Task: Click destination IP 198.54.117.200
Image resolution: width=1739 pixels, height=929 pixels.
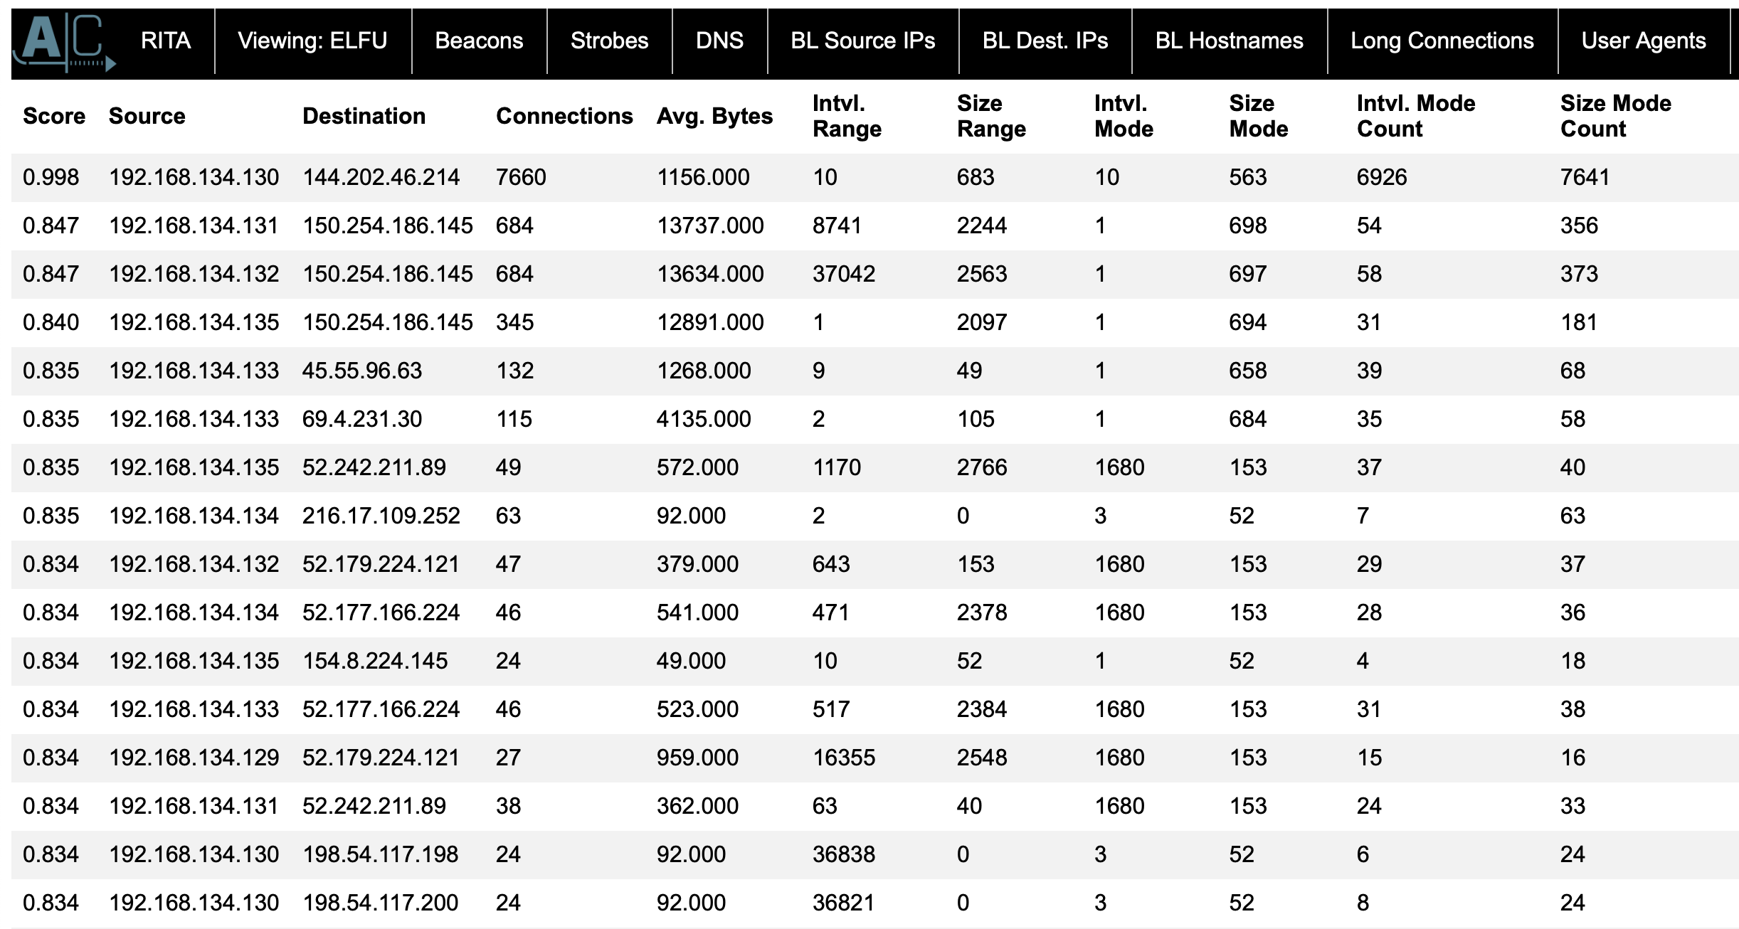Action: [380, 903]
